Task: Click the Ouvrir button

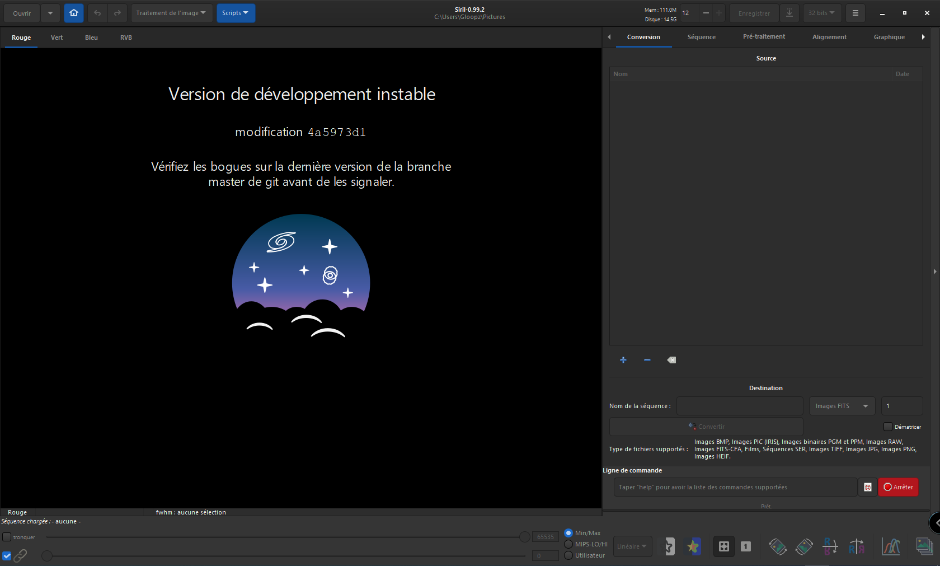Action: [22, 13]
